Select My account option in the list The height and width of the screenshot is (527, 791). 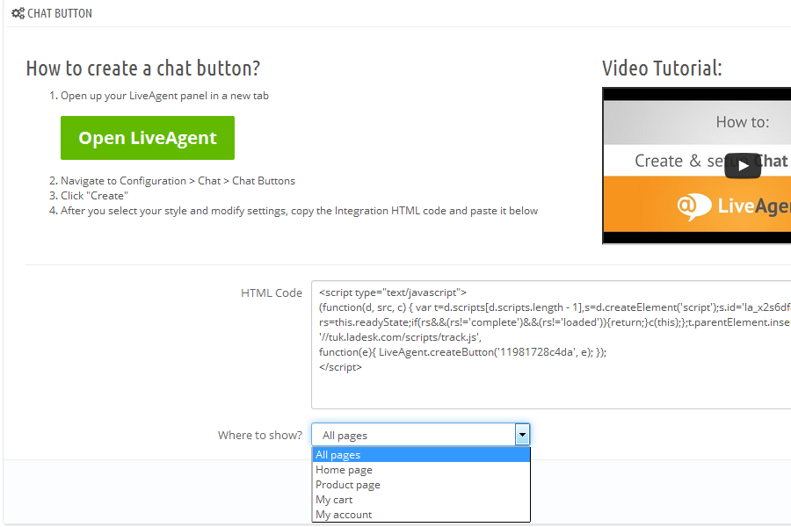coord(421,515)
